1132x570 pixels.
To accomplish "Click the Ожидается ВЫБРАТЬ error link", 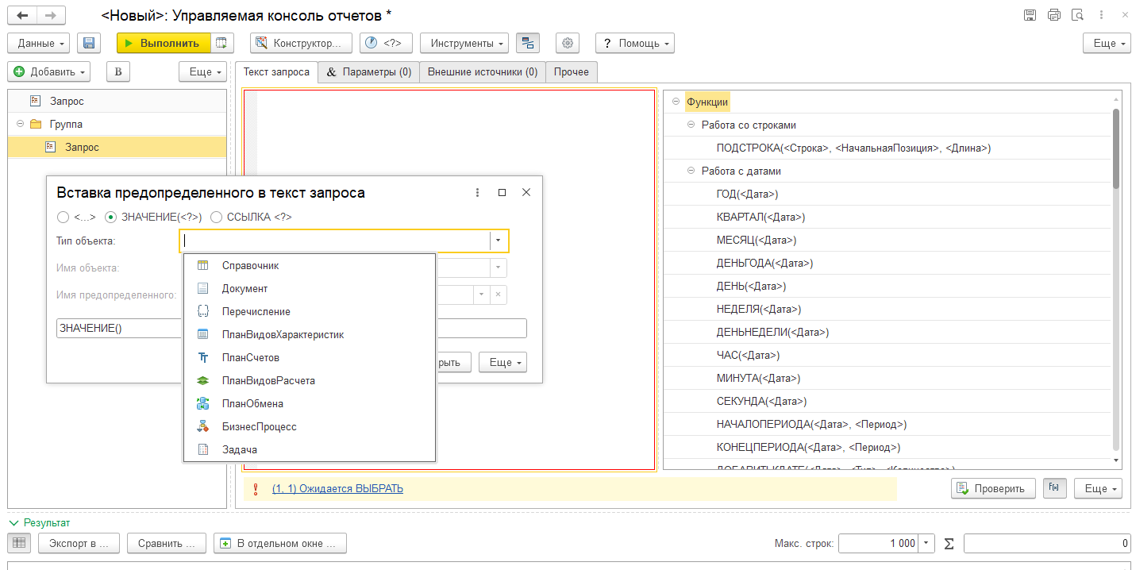I will [x=337, y=489].
